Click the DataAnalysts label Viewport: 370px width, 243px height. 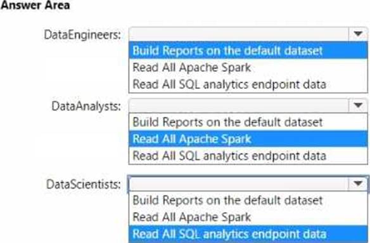pyautogui.click(x=86, y=106)
